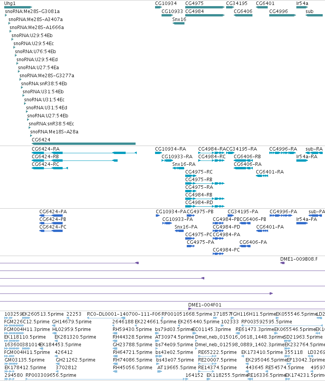Image resolution: width=325 pixels, height=381 pixels.
Task: Select the CG4996 gene bar
Action: pyautogui.click(x=283, y=15)
